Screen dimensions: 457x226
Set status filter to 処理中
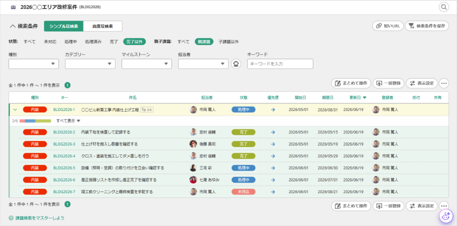[x=71, y=42]
